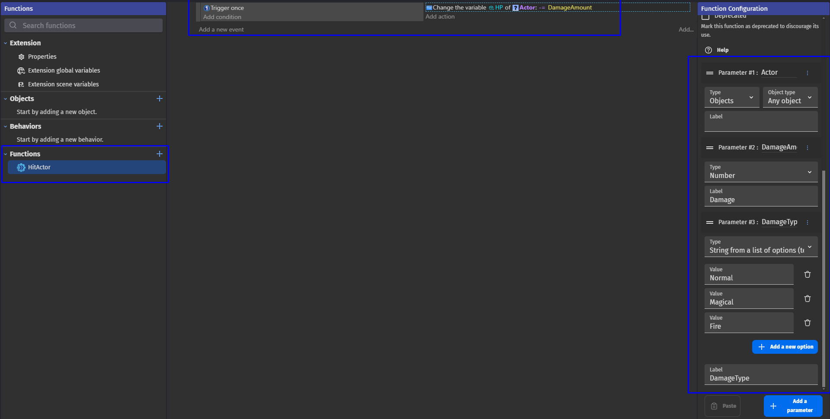Open Parameter #1 Actor options menu
Screen dimensions: 830x419
[x=807, y=73]
